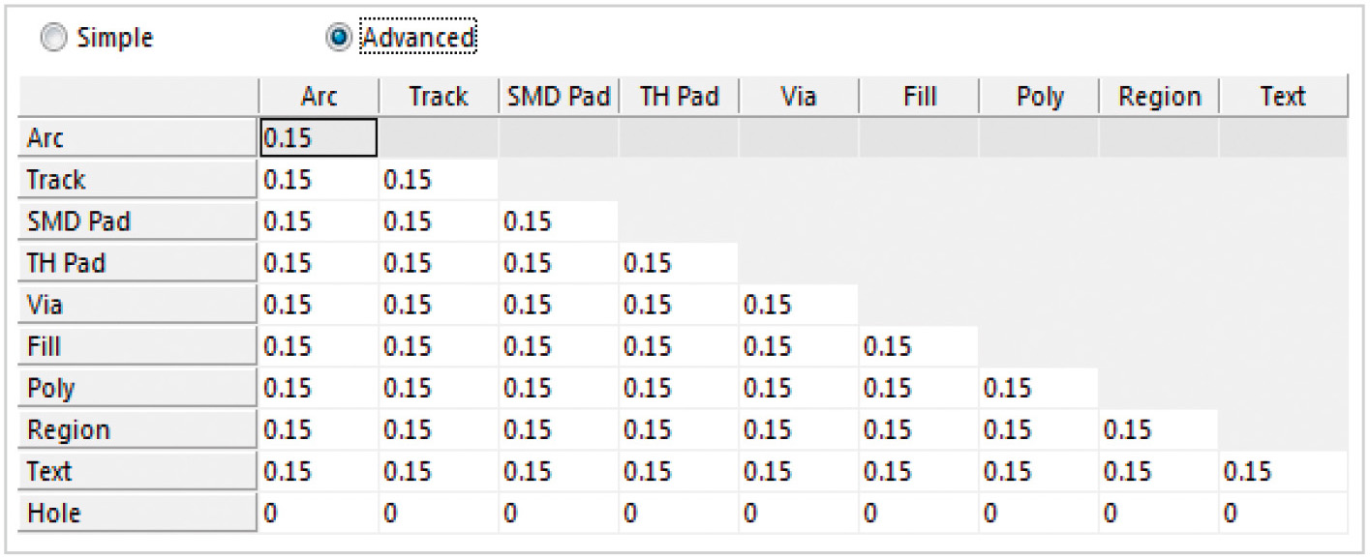This screenshot has width=1370, height=559.
Task: Select the Hole row header
Action: coord(137,514)
